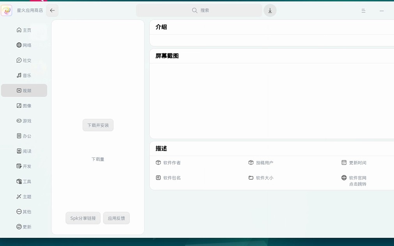394x246 pixels.
Task: Open the 阅读 reading category
Action: coord(24,151)
